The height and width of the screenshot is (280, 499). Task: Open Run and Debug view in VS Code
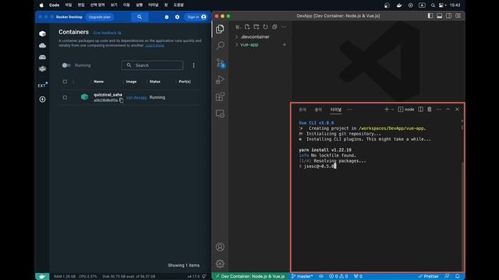[220, 79]
